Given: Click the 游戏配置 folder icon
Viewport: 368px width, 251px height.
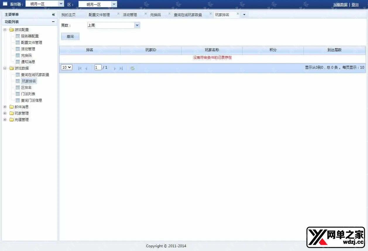Looking at the screenshot, I should pos(11,30).
